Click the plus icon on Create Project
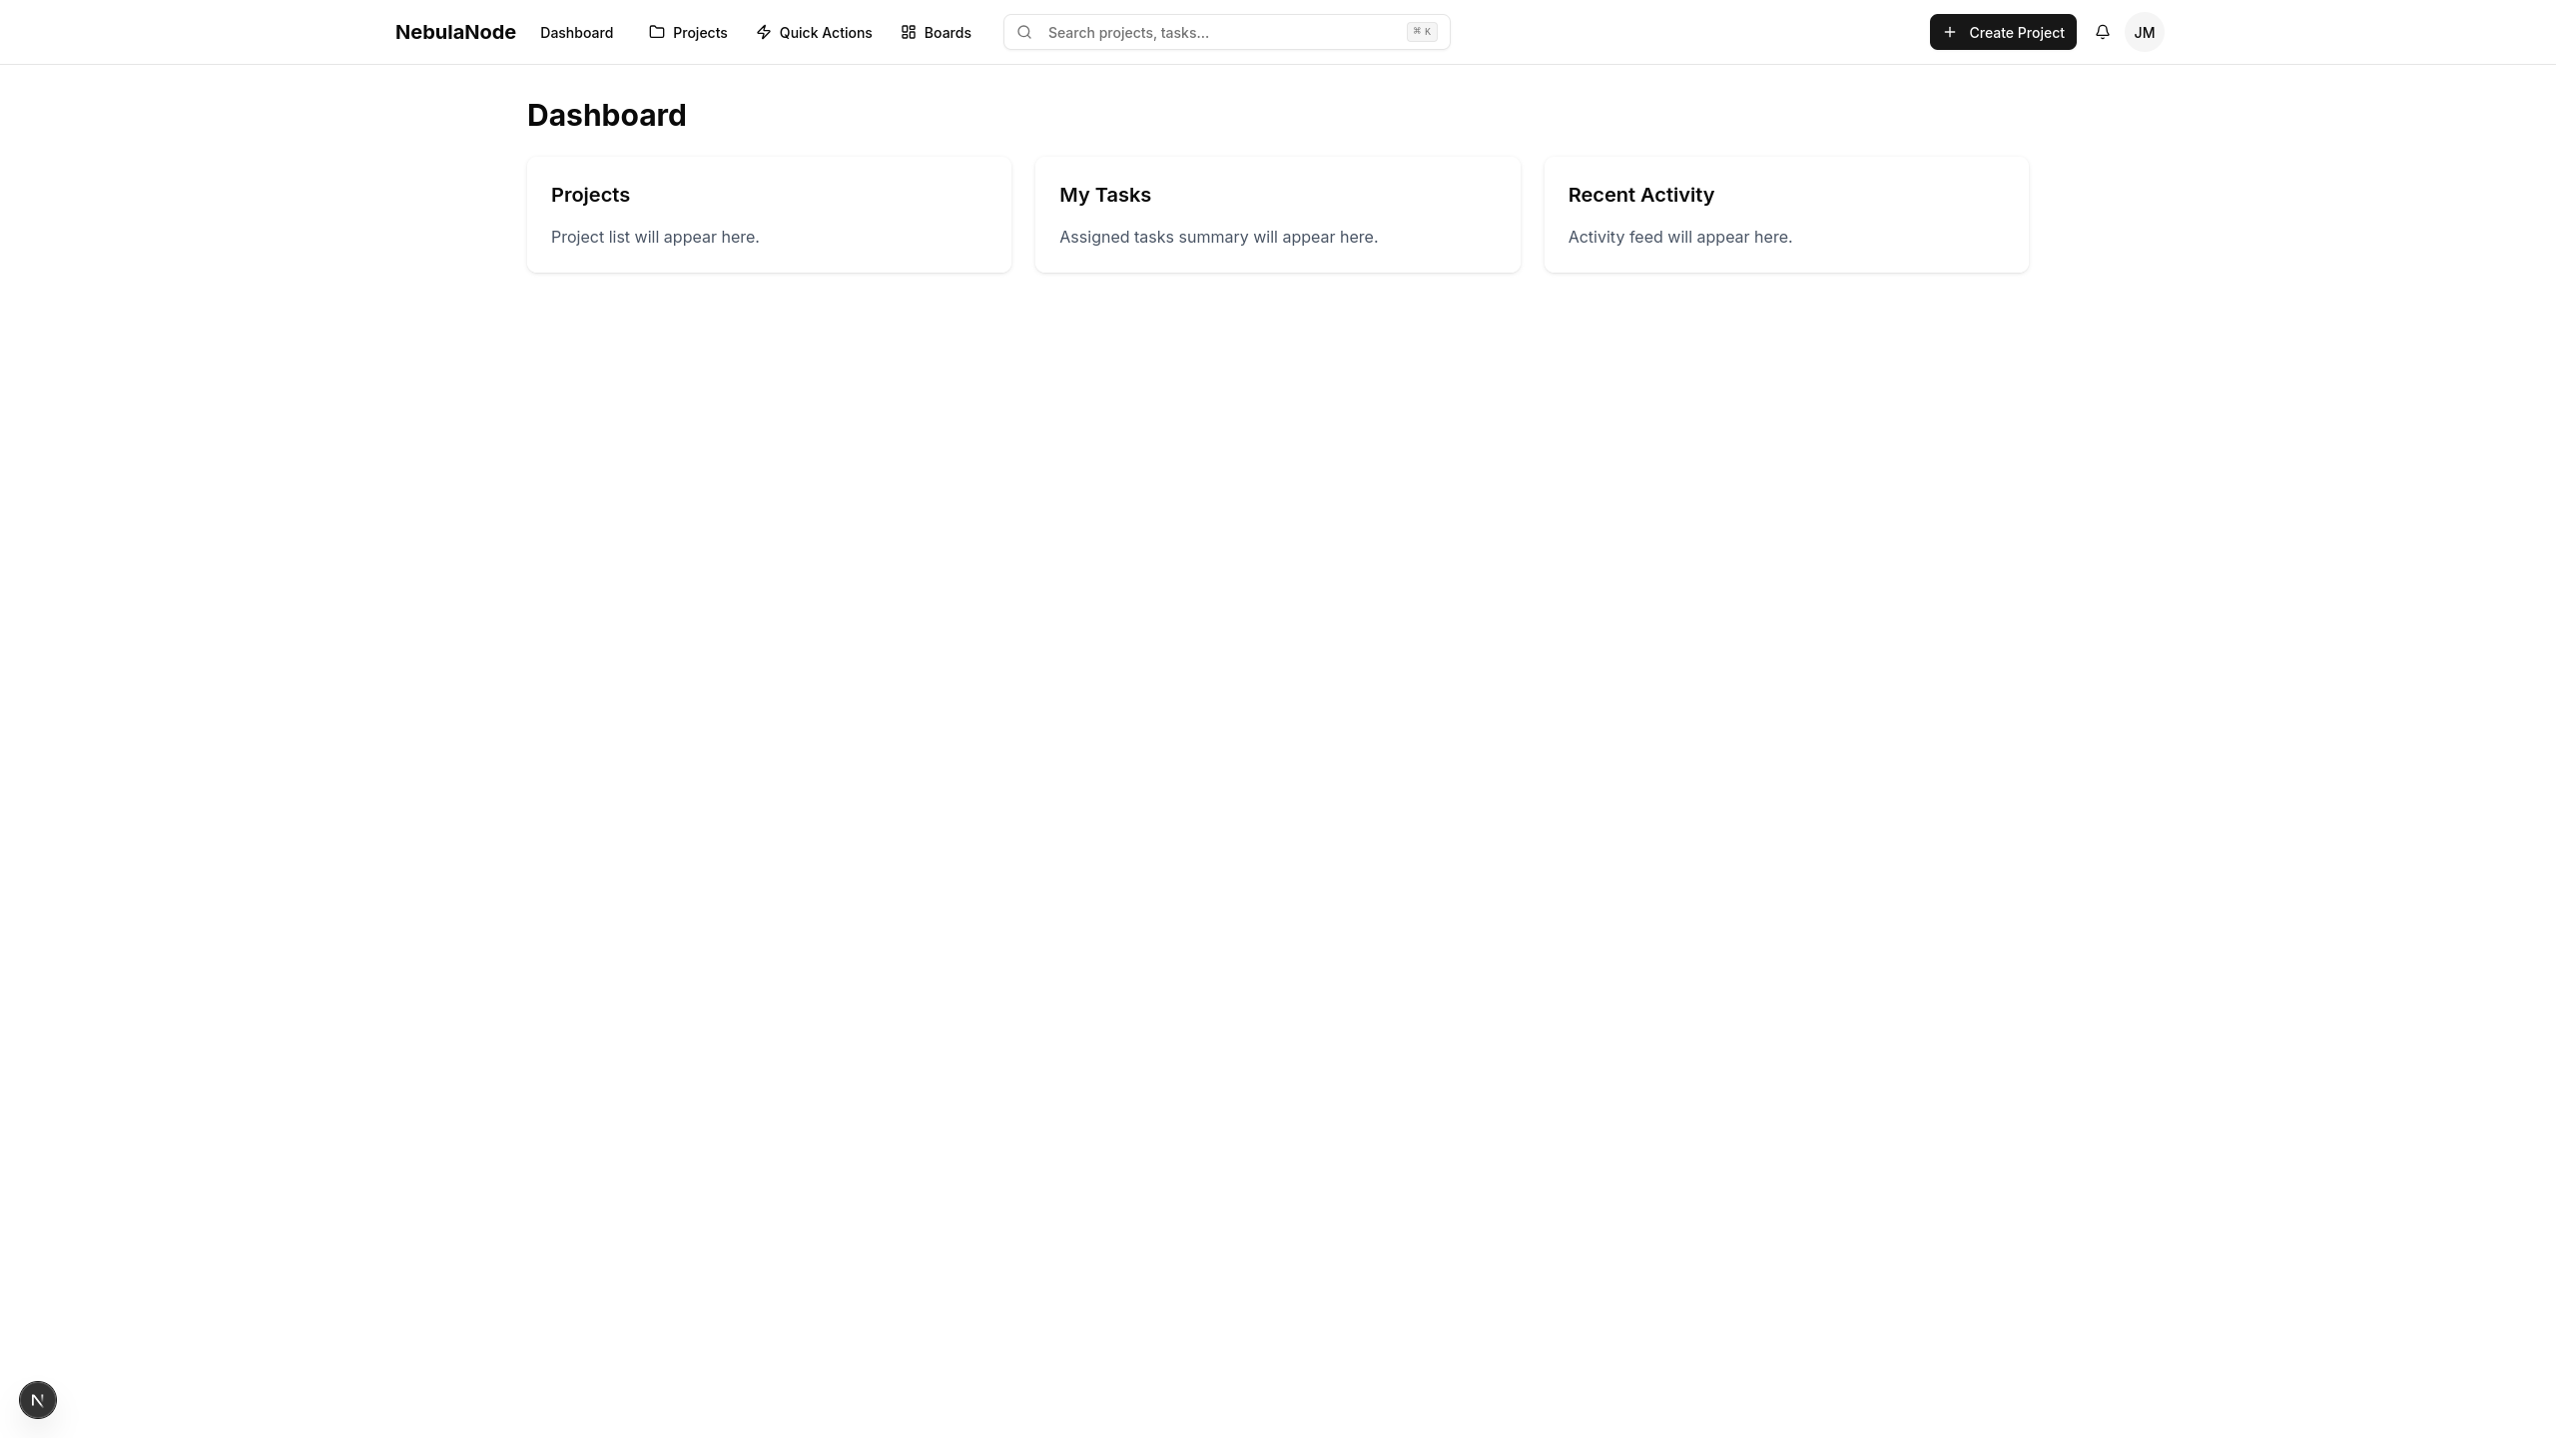2556x1438 pixels. [1950, 32]
